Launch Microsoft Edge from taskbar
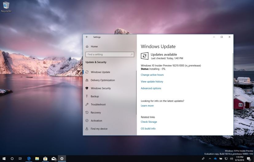This screenshot has width=254, height=162. [29, 159]
